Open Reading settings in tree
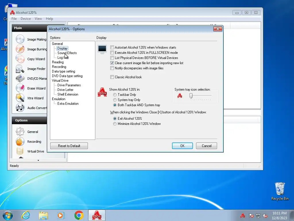 (58, 62)
